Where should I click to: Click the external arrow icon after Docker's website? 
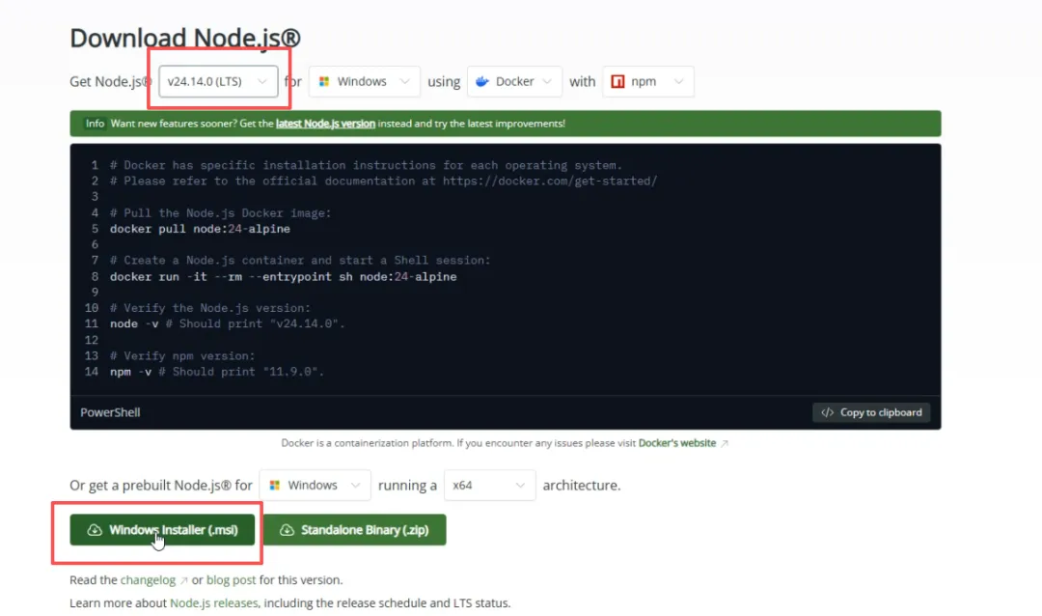pyautogui.click(x=725, y=444)
